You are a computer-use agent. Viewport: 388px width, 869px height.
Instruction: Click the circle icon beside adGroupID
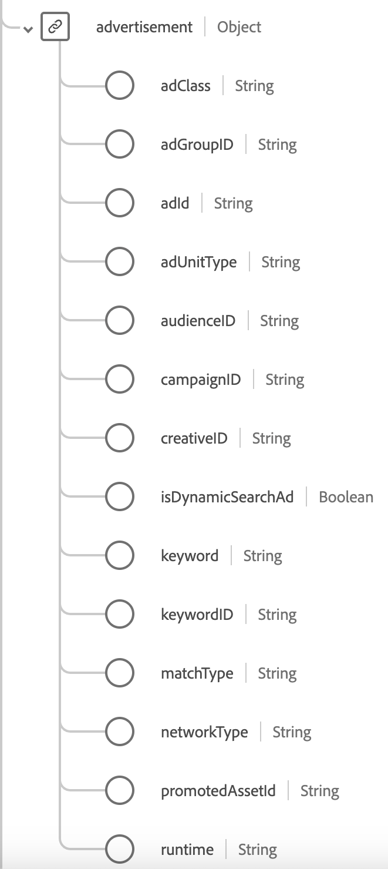120,145
